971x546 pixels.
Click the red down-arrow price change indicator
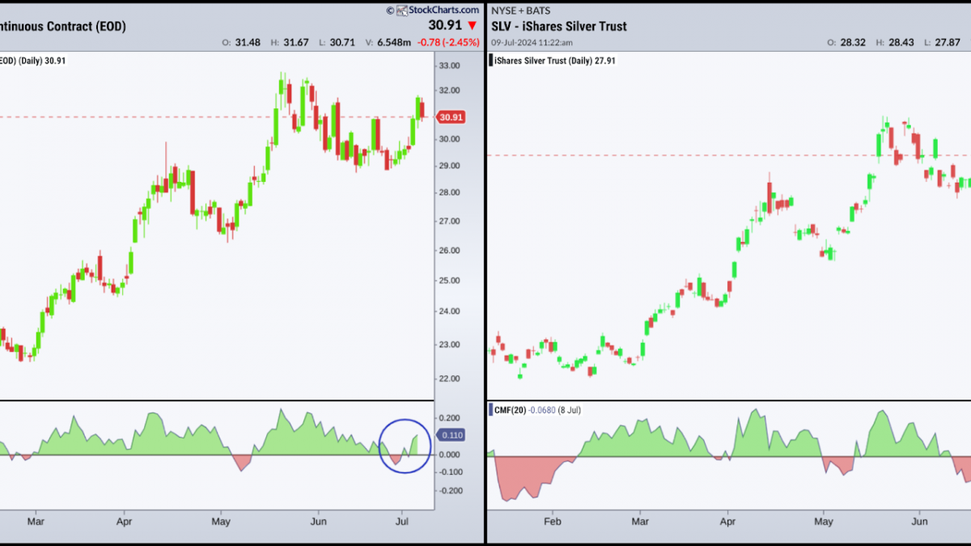point(473,26)
